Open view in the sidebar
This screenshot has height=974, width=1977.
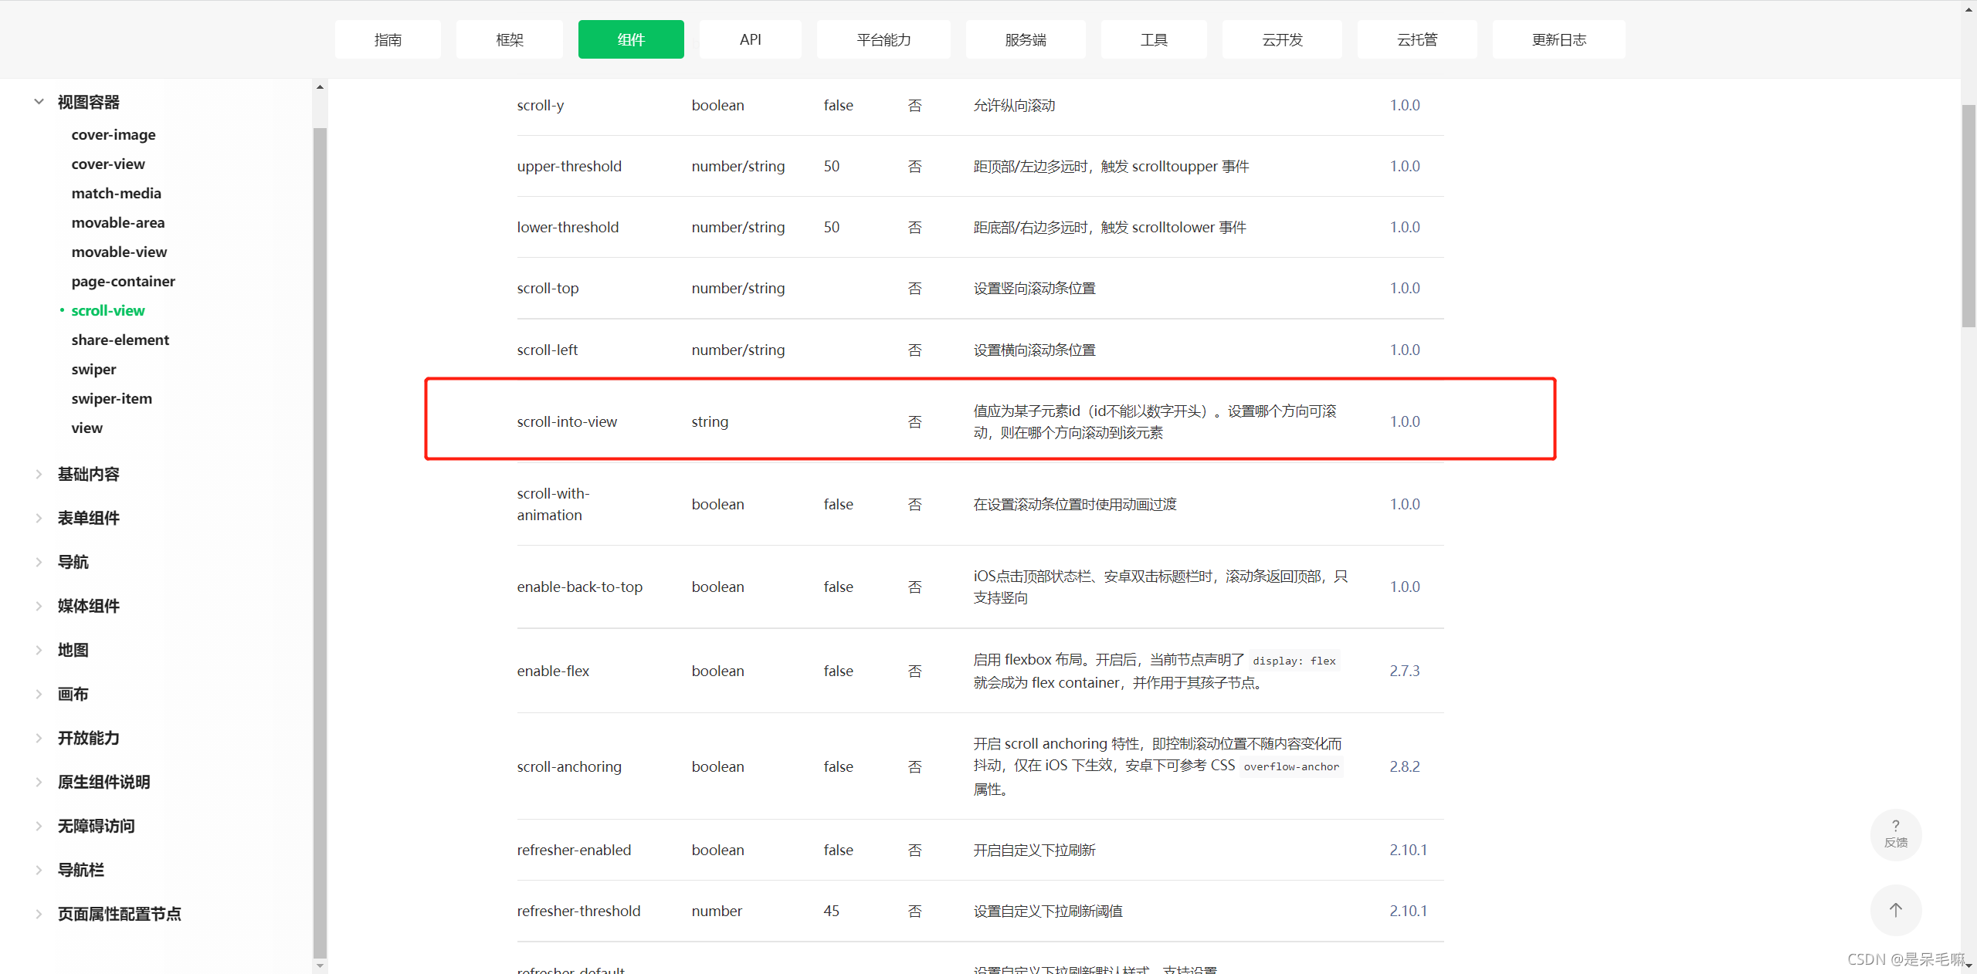click(x=86, y=428)
